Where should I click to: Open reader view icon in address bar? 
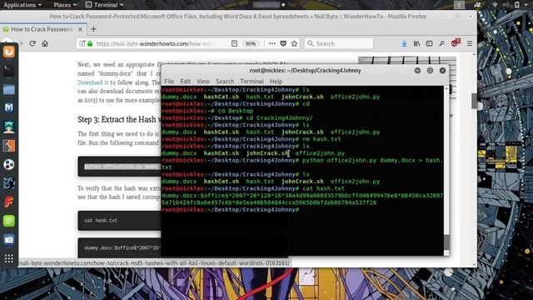(234, 43)
